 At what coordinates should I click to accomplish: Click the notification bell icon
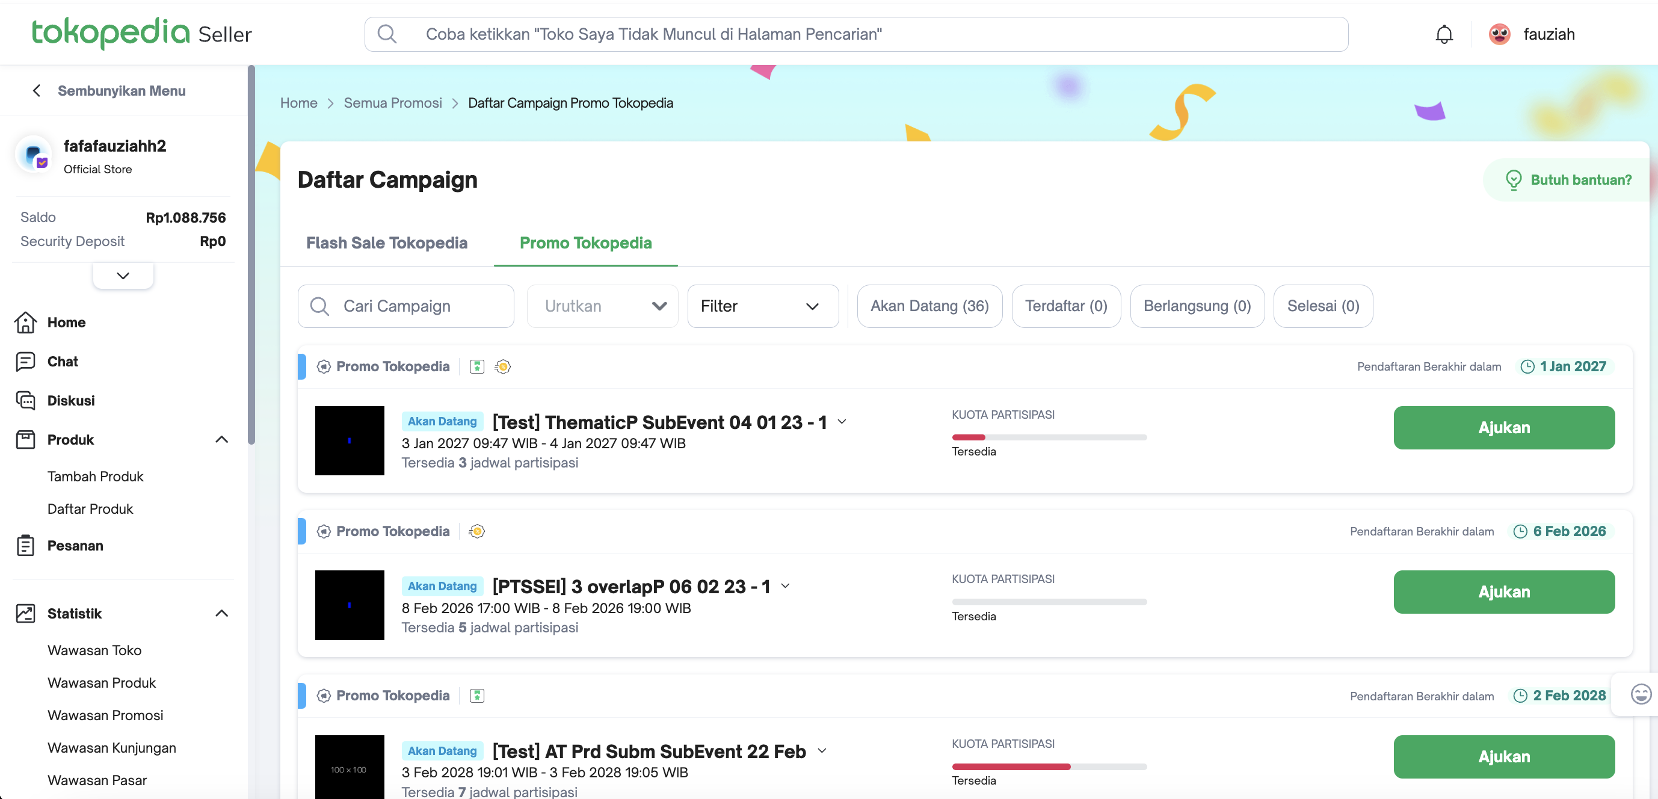click(1444, 34)
